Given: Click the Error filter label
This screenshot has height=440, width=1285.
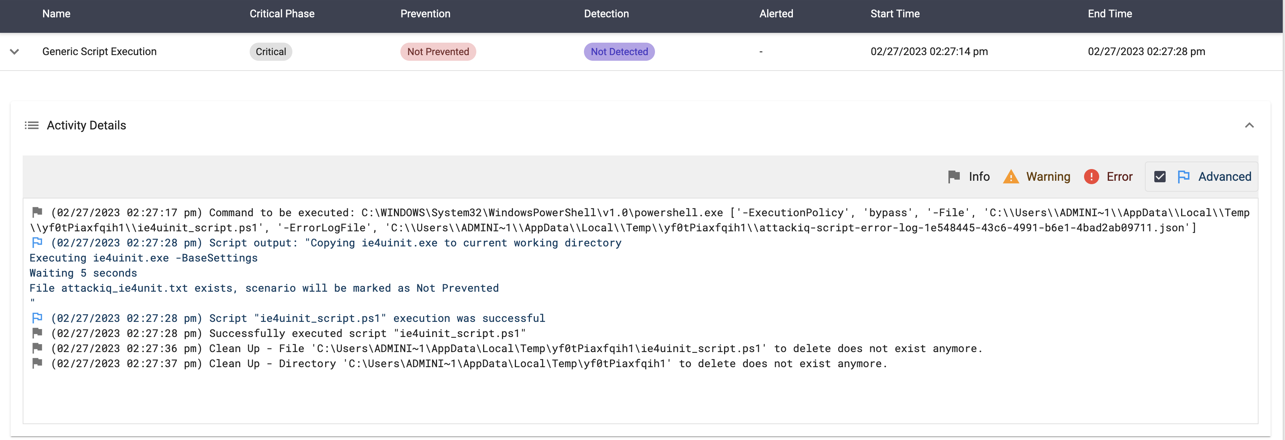Looking at the screenshot, I should [x=1119, y=176].
